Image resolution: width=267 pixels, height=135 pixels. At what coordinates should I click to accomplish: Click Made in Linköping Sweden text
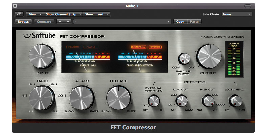click(222, 37)
